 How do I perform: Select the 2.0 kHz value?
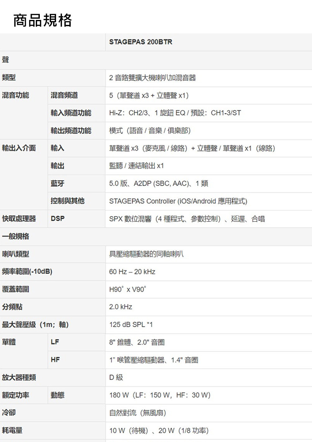[121, 307]
